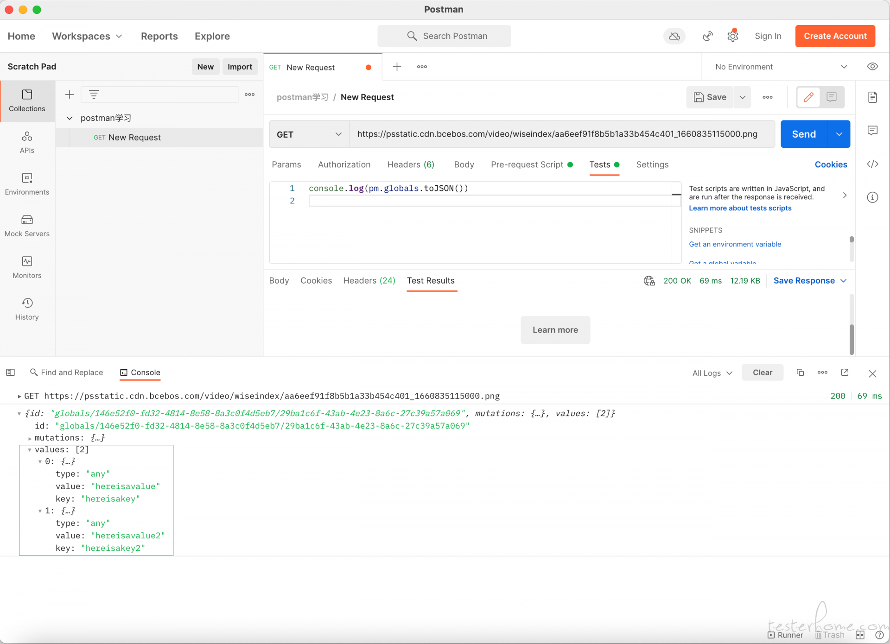The width and height of the screenshot is (890, 644).
Task: Switch to the Authorization tab
Action: 344,164
